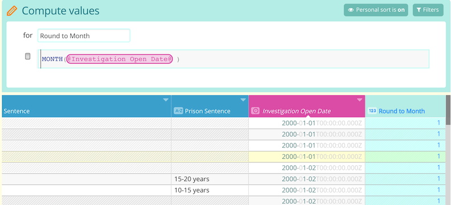Select the @Investigation Open Date@ formula token
Viewport: 451px width, 205px height.
[x=120, y=59]
